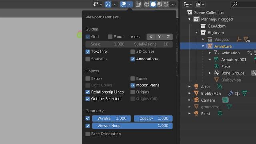Screen dimensions: 256x144
Task: Click the outliner display mode icon
Action: click(199, 4)
